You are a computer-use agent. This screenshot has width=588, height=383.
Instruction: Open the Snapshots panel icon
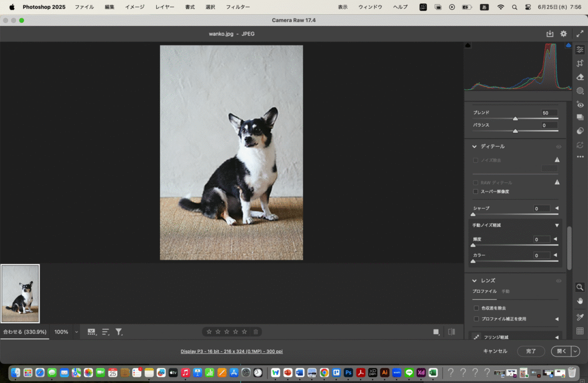tap(580, 117)
